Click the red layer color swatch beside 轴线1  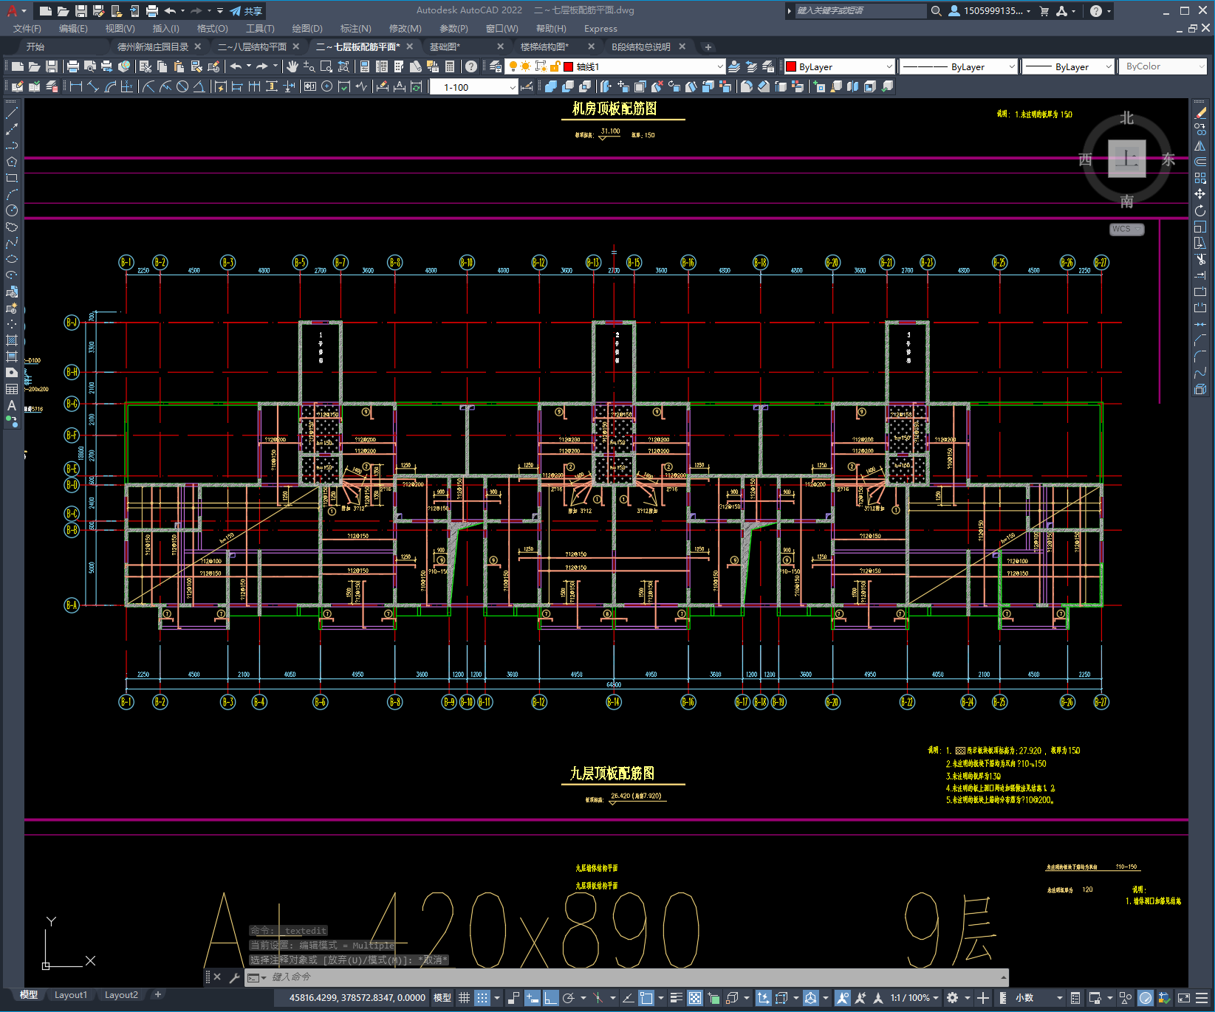(x=568, y=66)
